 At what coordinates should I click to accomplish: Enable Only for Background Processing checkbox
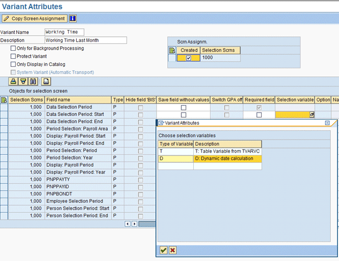[13, 49]
